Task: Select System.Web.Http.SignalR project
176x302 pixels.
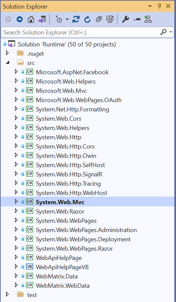Action: 69,174
